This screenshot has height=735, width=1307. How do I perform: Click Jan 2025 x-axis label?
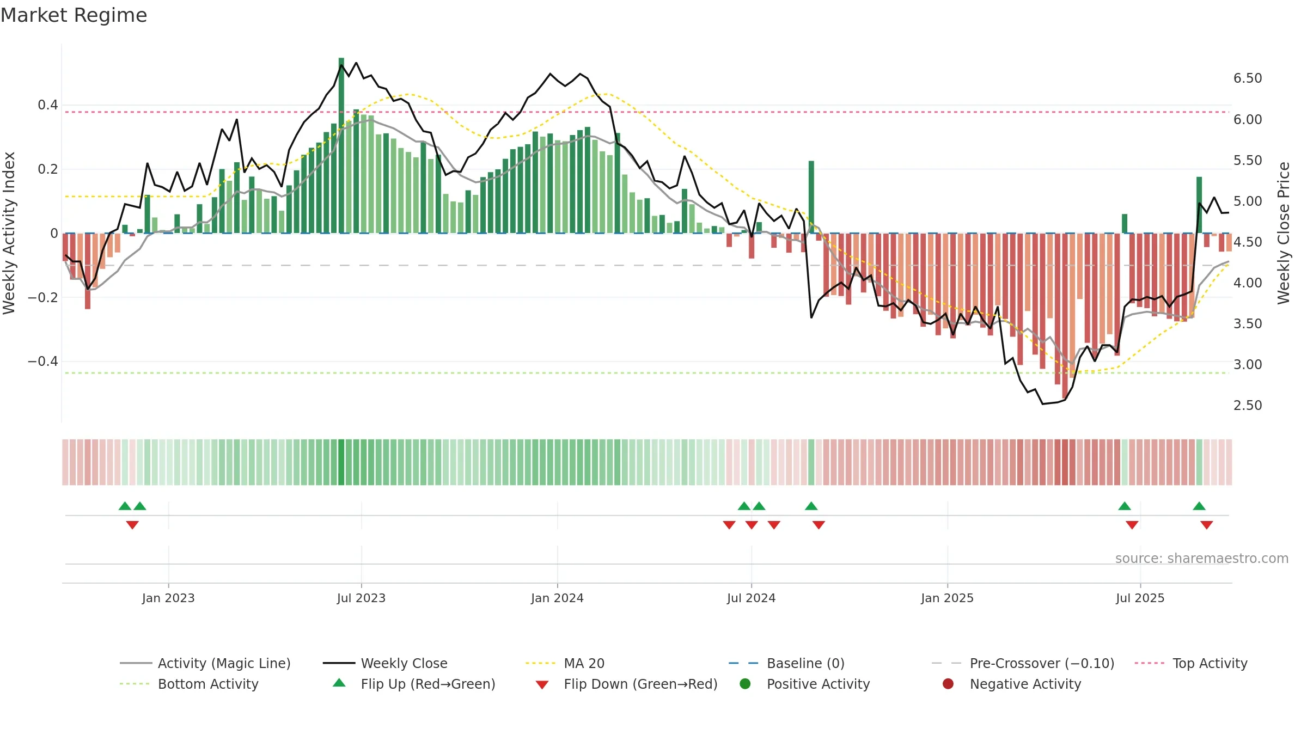coord(947,598)
